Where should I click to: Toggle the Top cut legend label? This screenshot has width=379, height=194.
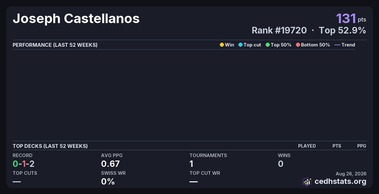click(252, 45)
